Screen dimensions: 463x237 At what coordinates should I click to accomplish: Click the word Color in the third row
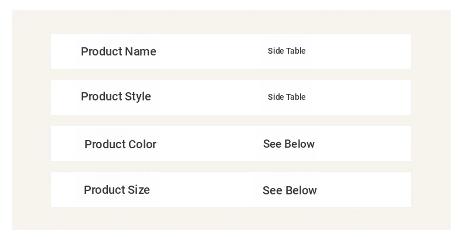point(142,144)
